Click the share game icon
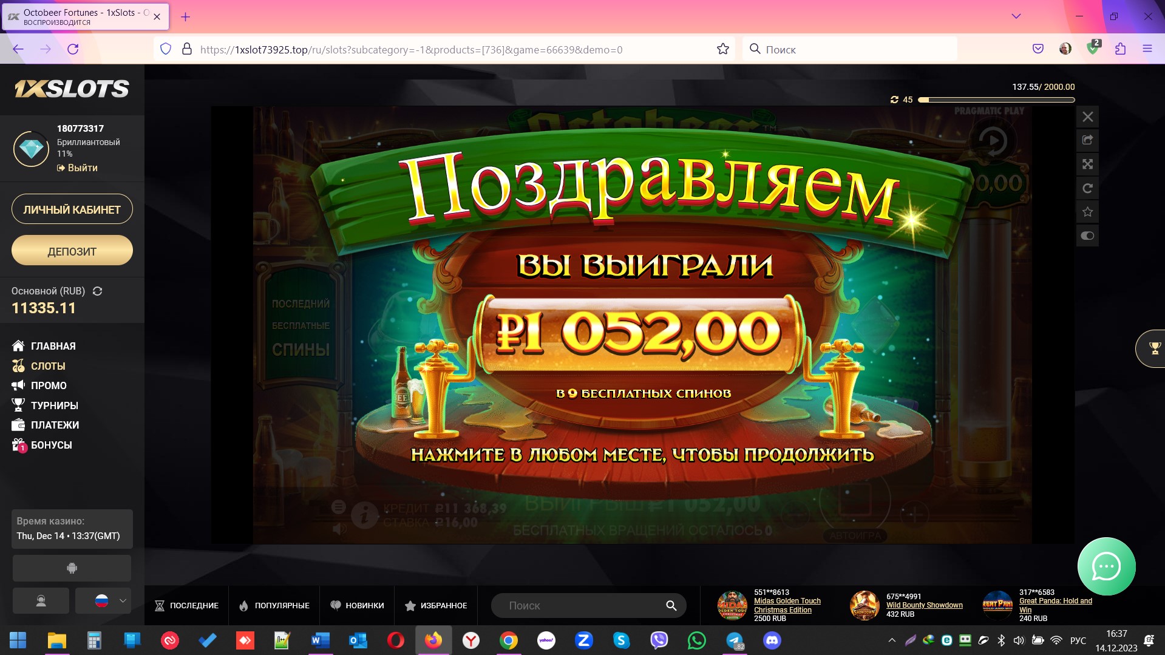 coord(1087,140)
